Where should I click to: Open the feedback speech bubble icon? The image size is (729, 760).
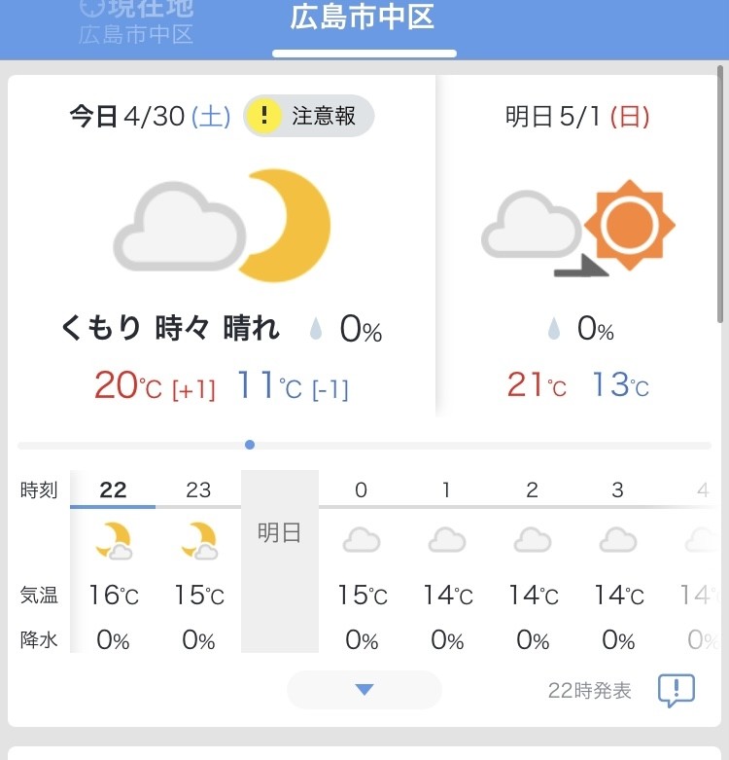pos(677,691)
